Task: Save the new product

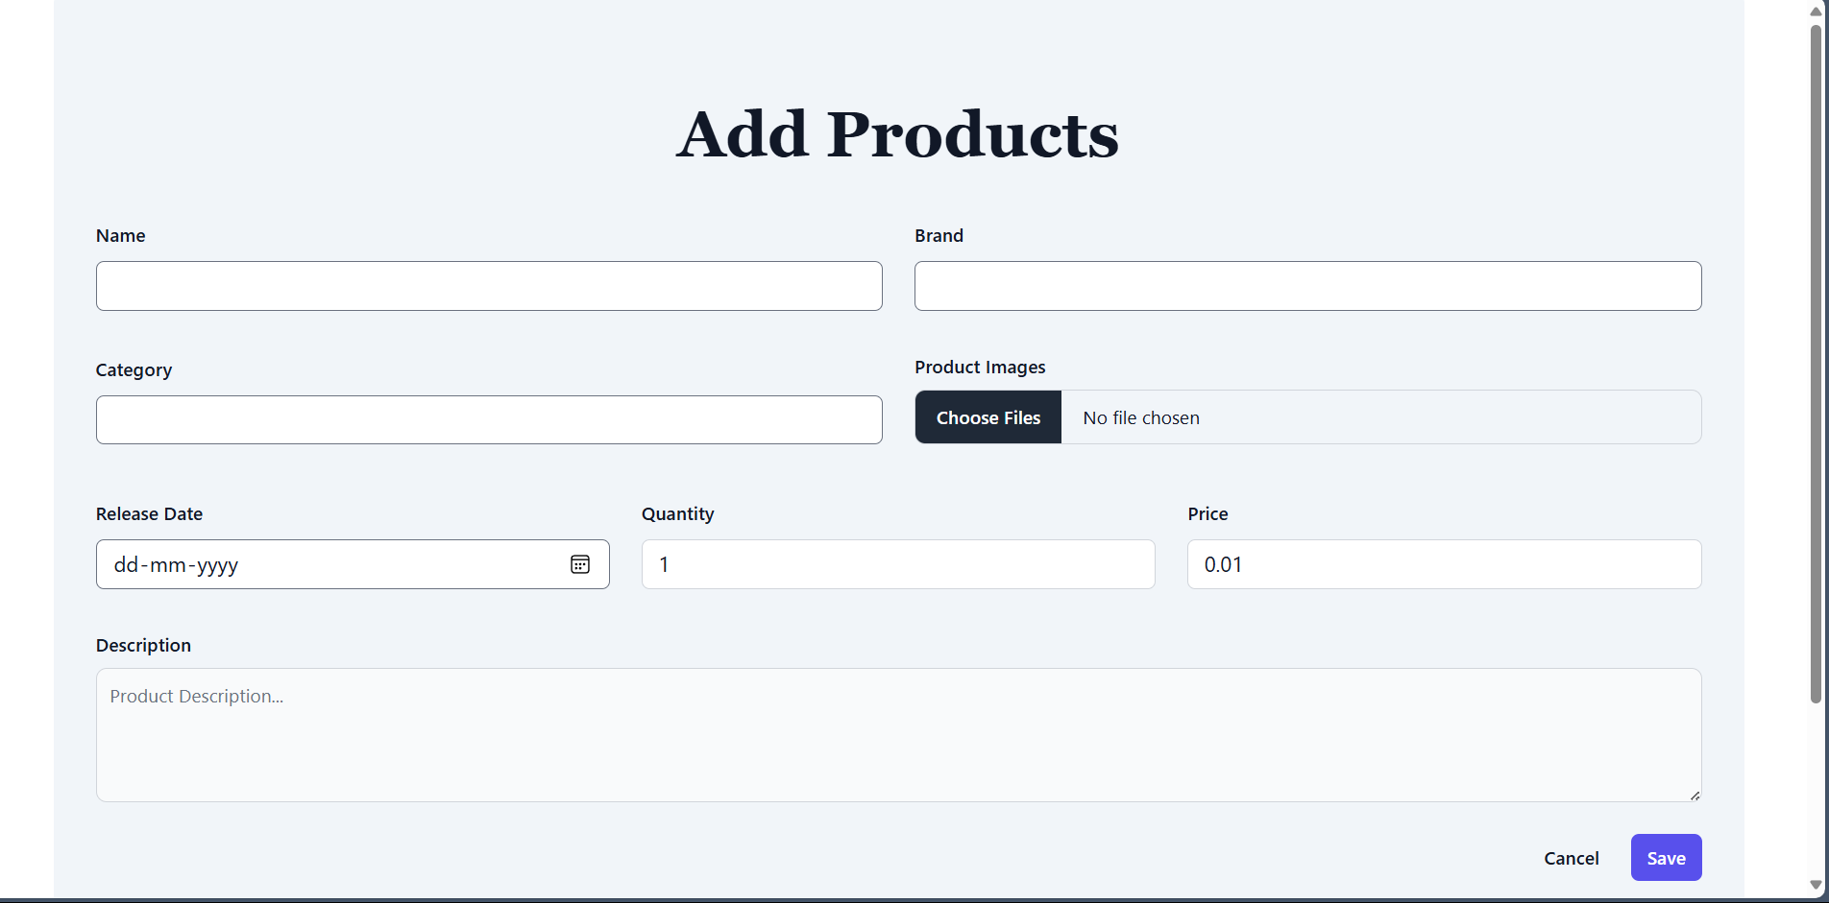Action: [x=1666, y=857]
